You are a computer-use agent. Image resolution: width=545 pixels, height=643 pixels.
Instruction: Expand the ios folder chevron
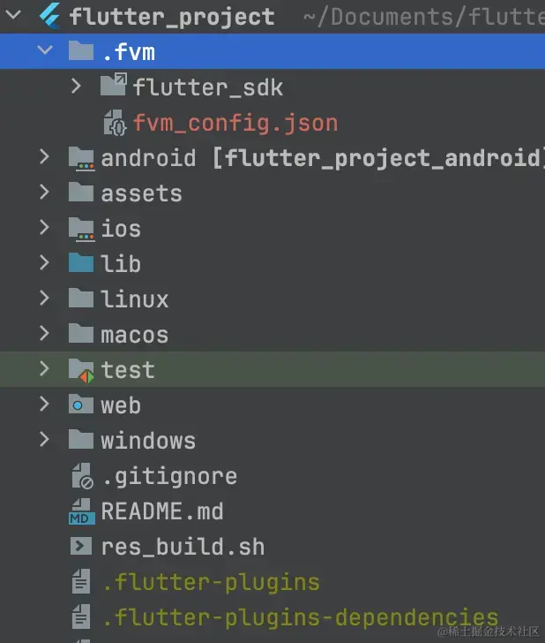44,227
